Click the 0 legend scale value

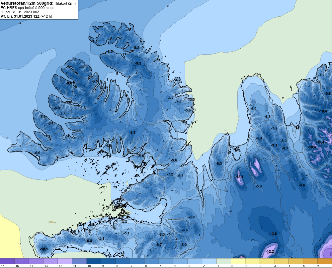(x=232, y=266)
